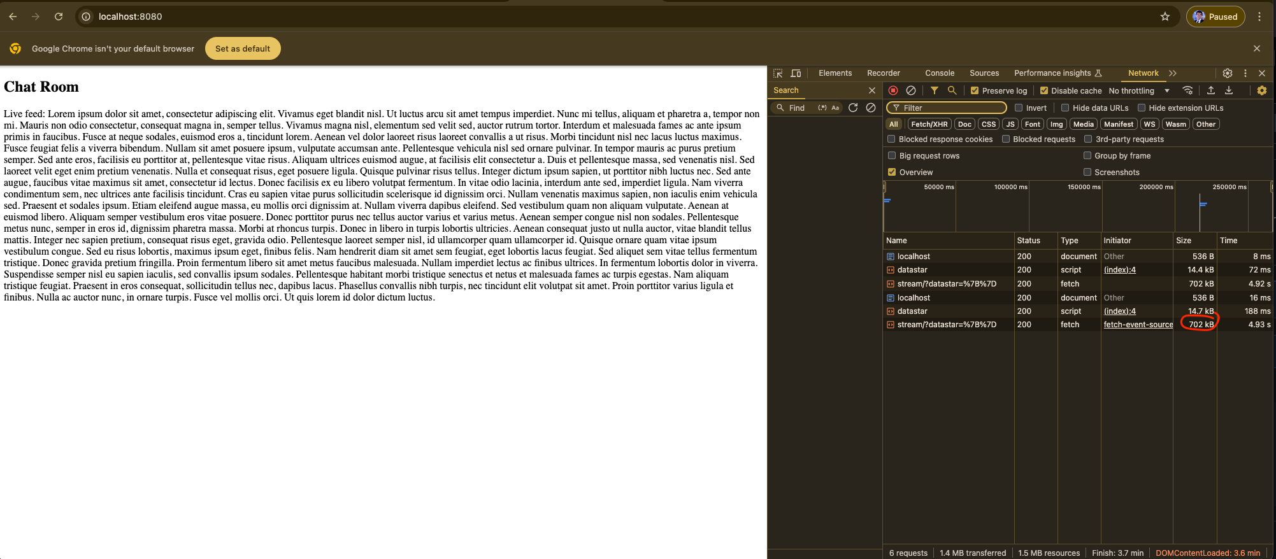Toggle the device toolbar icon
This screenshot has width=1276, height=559.
[x=796, y=73]
